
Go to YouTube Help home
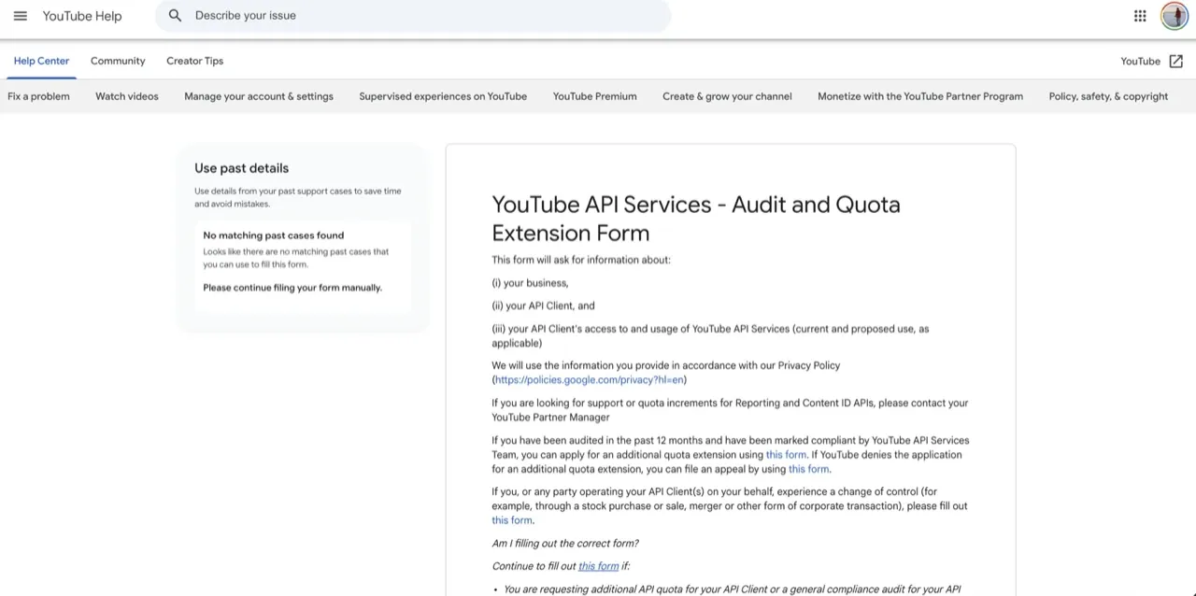pos(82,16)
